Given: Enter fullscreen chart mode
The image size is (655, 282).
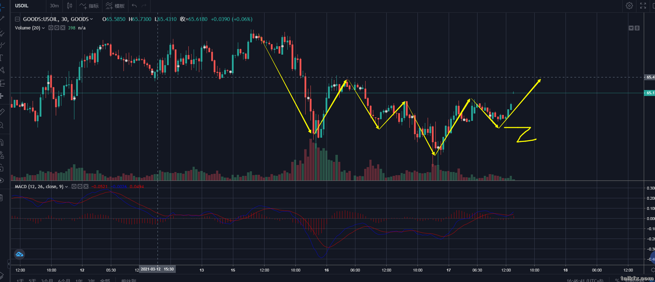Looking at the screenshot, I should (643, 6).
